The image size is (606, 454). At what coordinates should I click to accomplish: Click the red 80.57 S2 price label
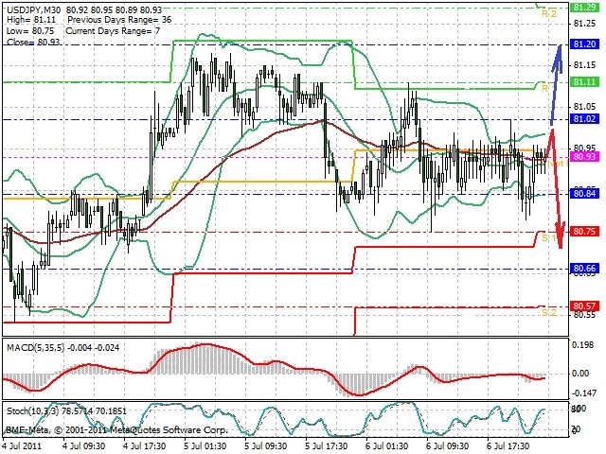pos(584,306)
